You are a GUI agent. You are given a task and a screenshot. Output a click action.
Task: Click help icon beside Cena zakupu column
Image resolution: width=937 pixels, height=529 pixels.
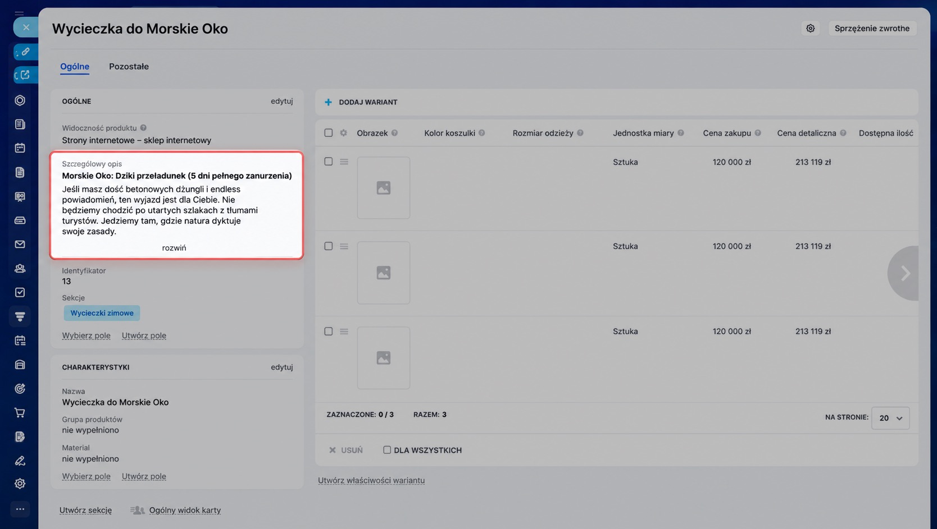pos(758,133)
